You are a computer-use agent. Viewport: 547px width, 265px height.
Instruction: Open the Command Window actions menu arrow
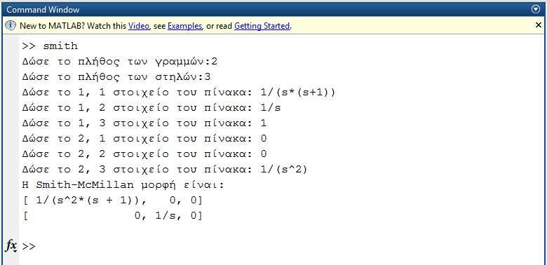click(x=536, y=9)
